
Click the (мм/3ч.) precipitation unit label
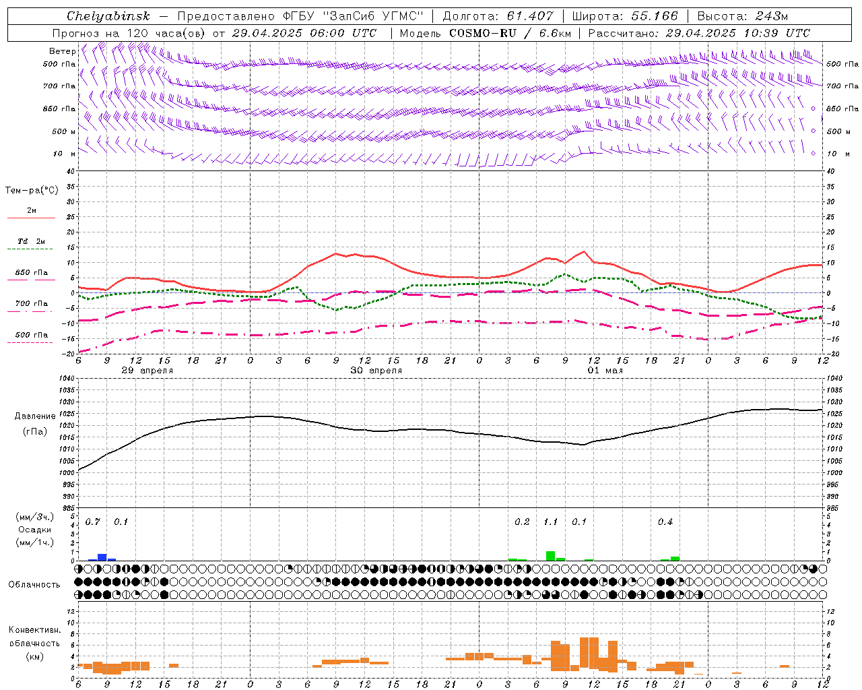[34, 517]
